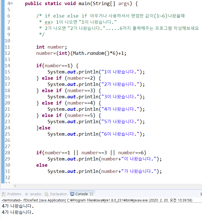Click the 'else if (number==3)' line

click(x=69, y=90)
